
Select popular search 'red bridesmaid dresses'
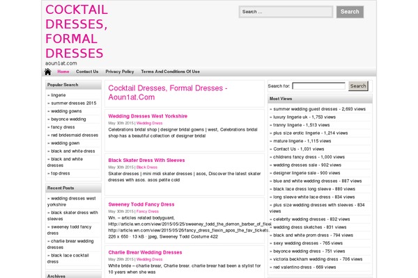[75, 135]
